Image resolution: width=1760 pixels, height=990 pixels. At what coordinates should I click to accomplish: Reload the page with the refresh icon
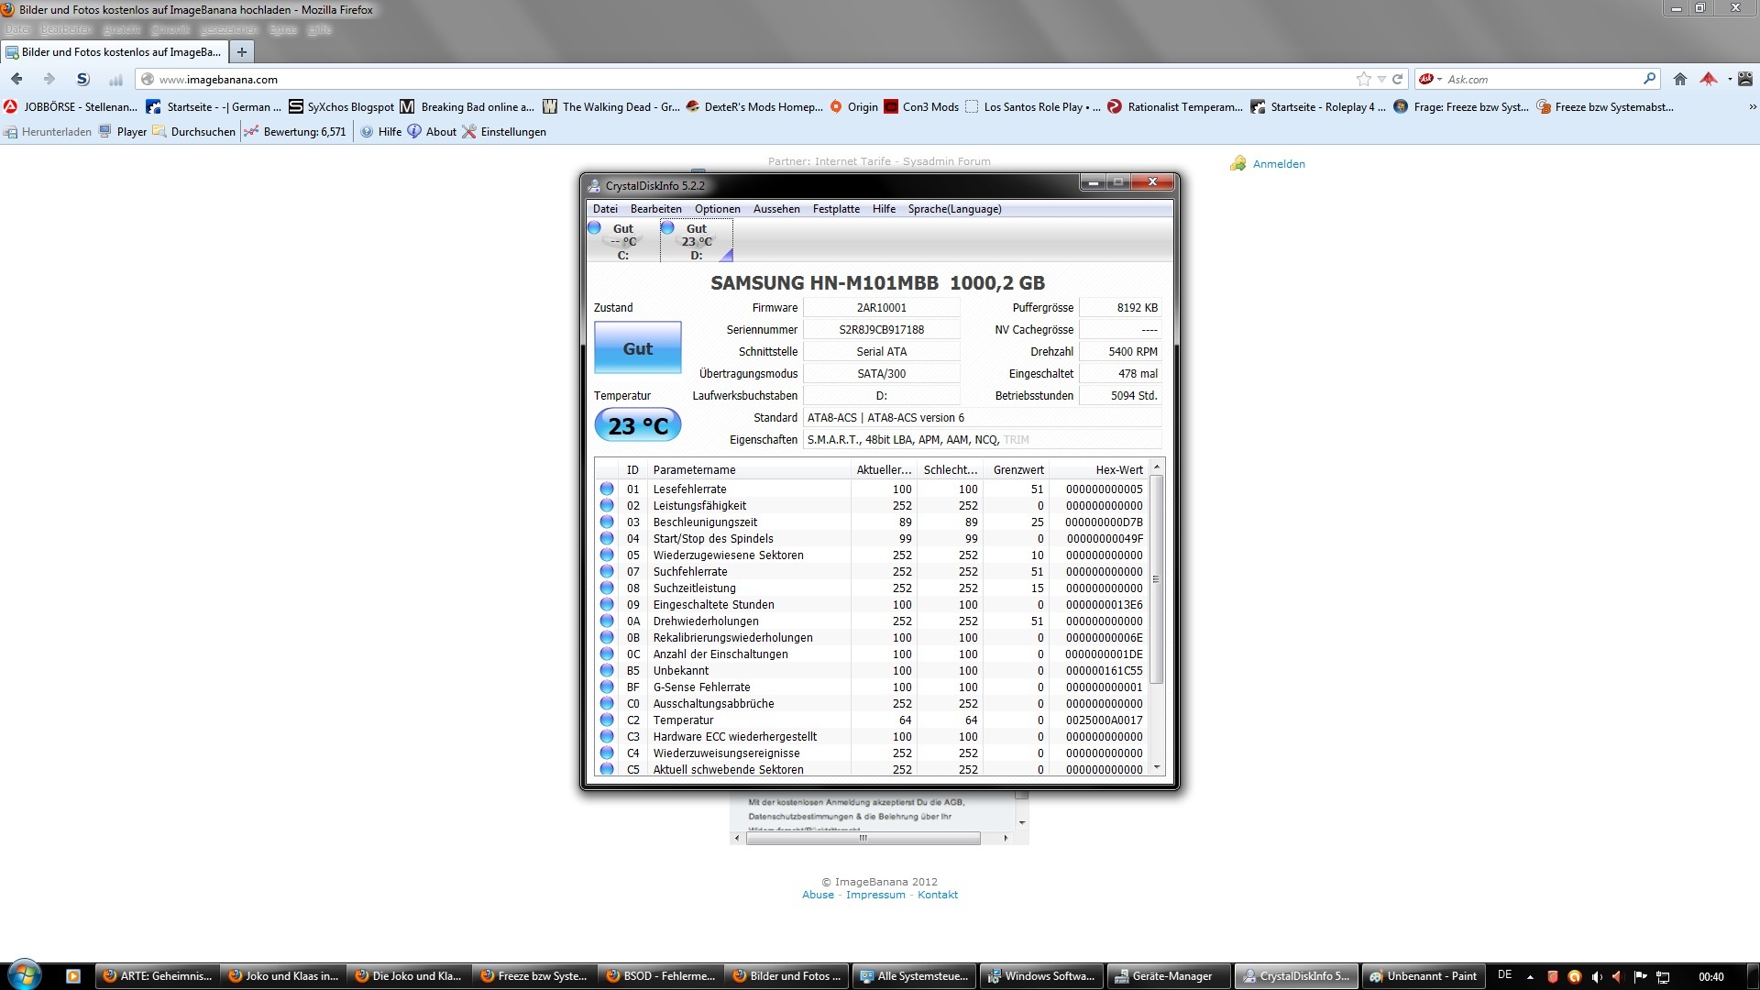tap(1398, 80)
